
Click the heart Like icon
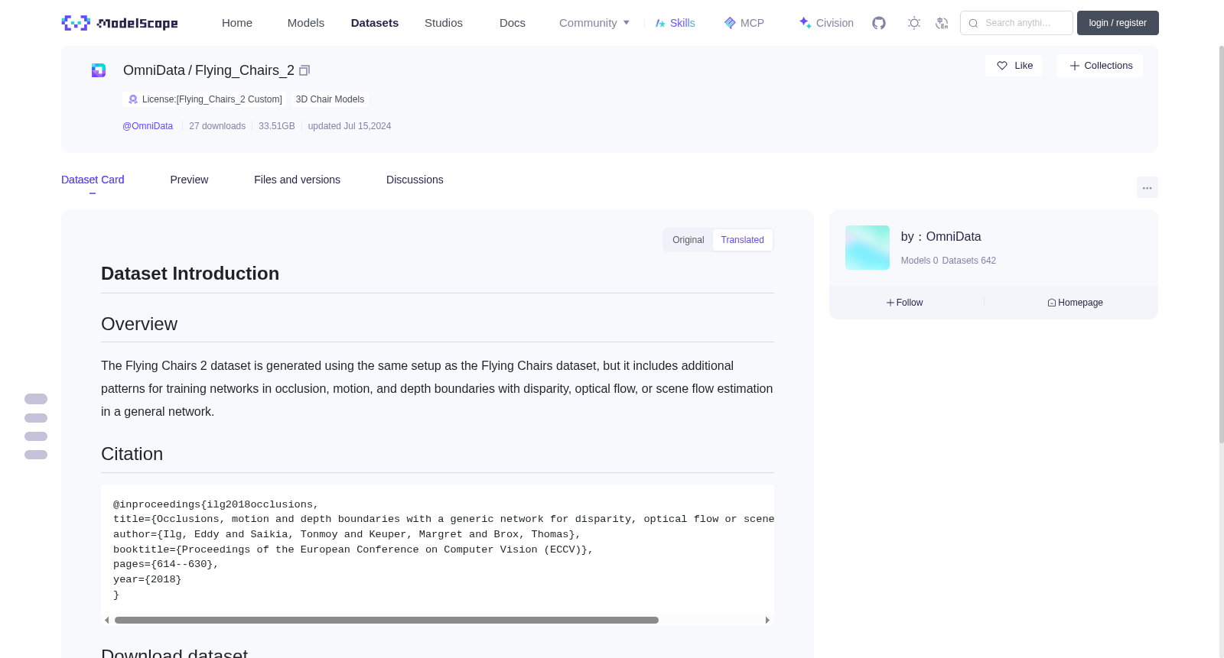tap(1002, 66)
